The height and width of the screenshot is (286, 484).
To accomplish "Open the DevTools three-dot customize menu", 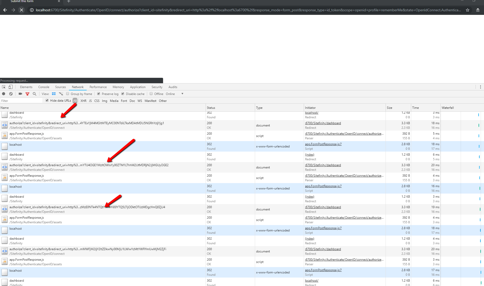I will 480,87.
